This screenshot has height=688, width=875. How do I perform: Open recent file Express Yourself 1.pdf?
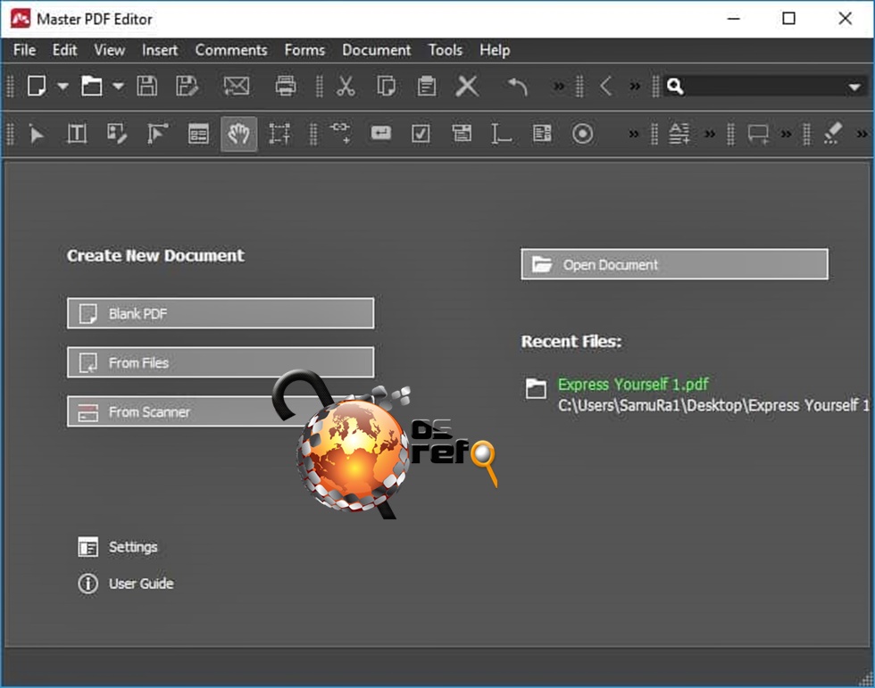click(633, 384)
